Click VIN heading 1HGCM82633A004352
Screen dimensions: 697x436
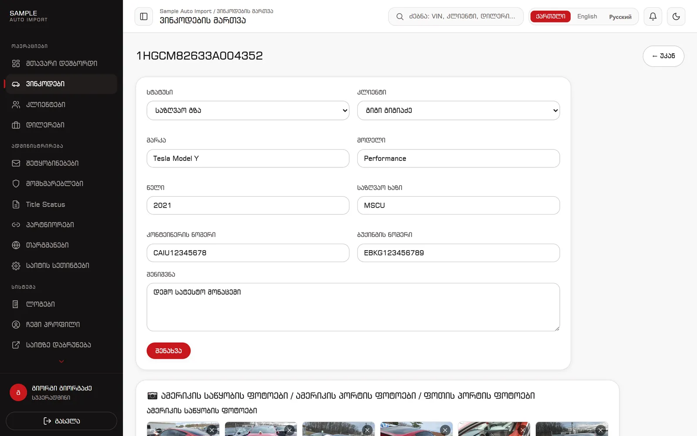(200, 56)
